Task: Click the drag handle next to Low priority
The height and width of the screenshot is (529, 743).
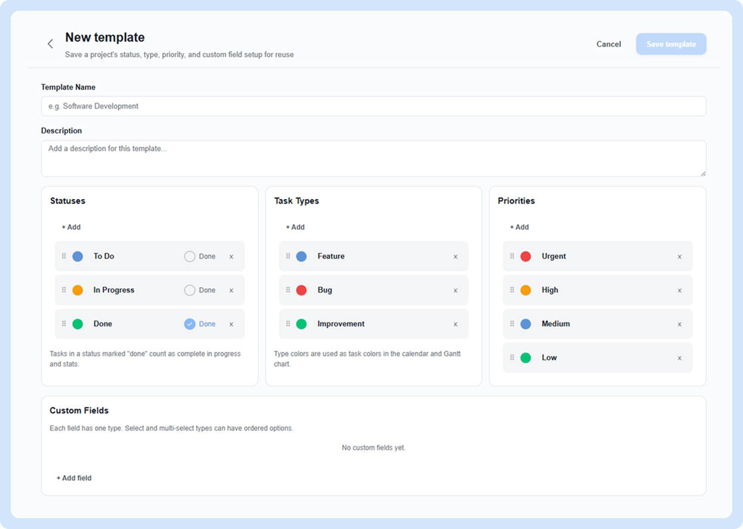Action: 512,357
